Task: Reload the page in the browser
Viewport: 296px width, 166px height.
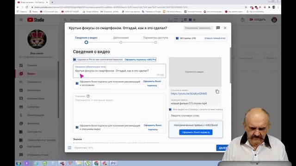Action: (x=27, y=7)
